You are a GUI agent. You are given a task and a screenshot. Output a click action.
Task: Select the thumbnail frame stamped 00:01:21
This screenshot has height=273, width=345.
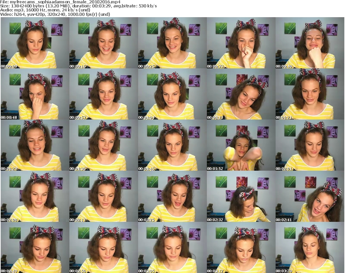310,94
